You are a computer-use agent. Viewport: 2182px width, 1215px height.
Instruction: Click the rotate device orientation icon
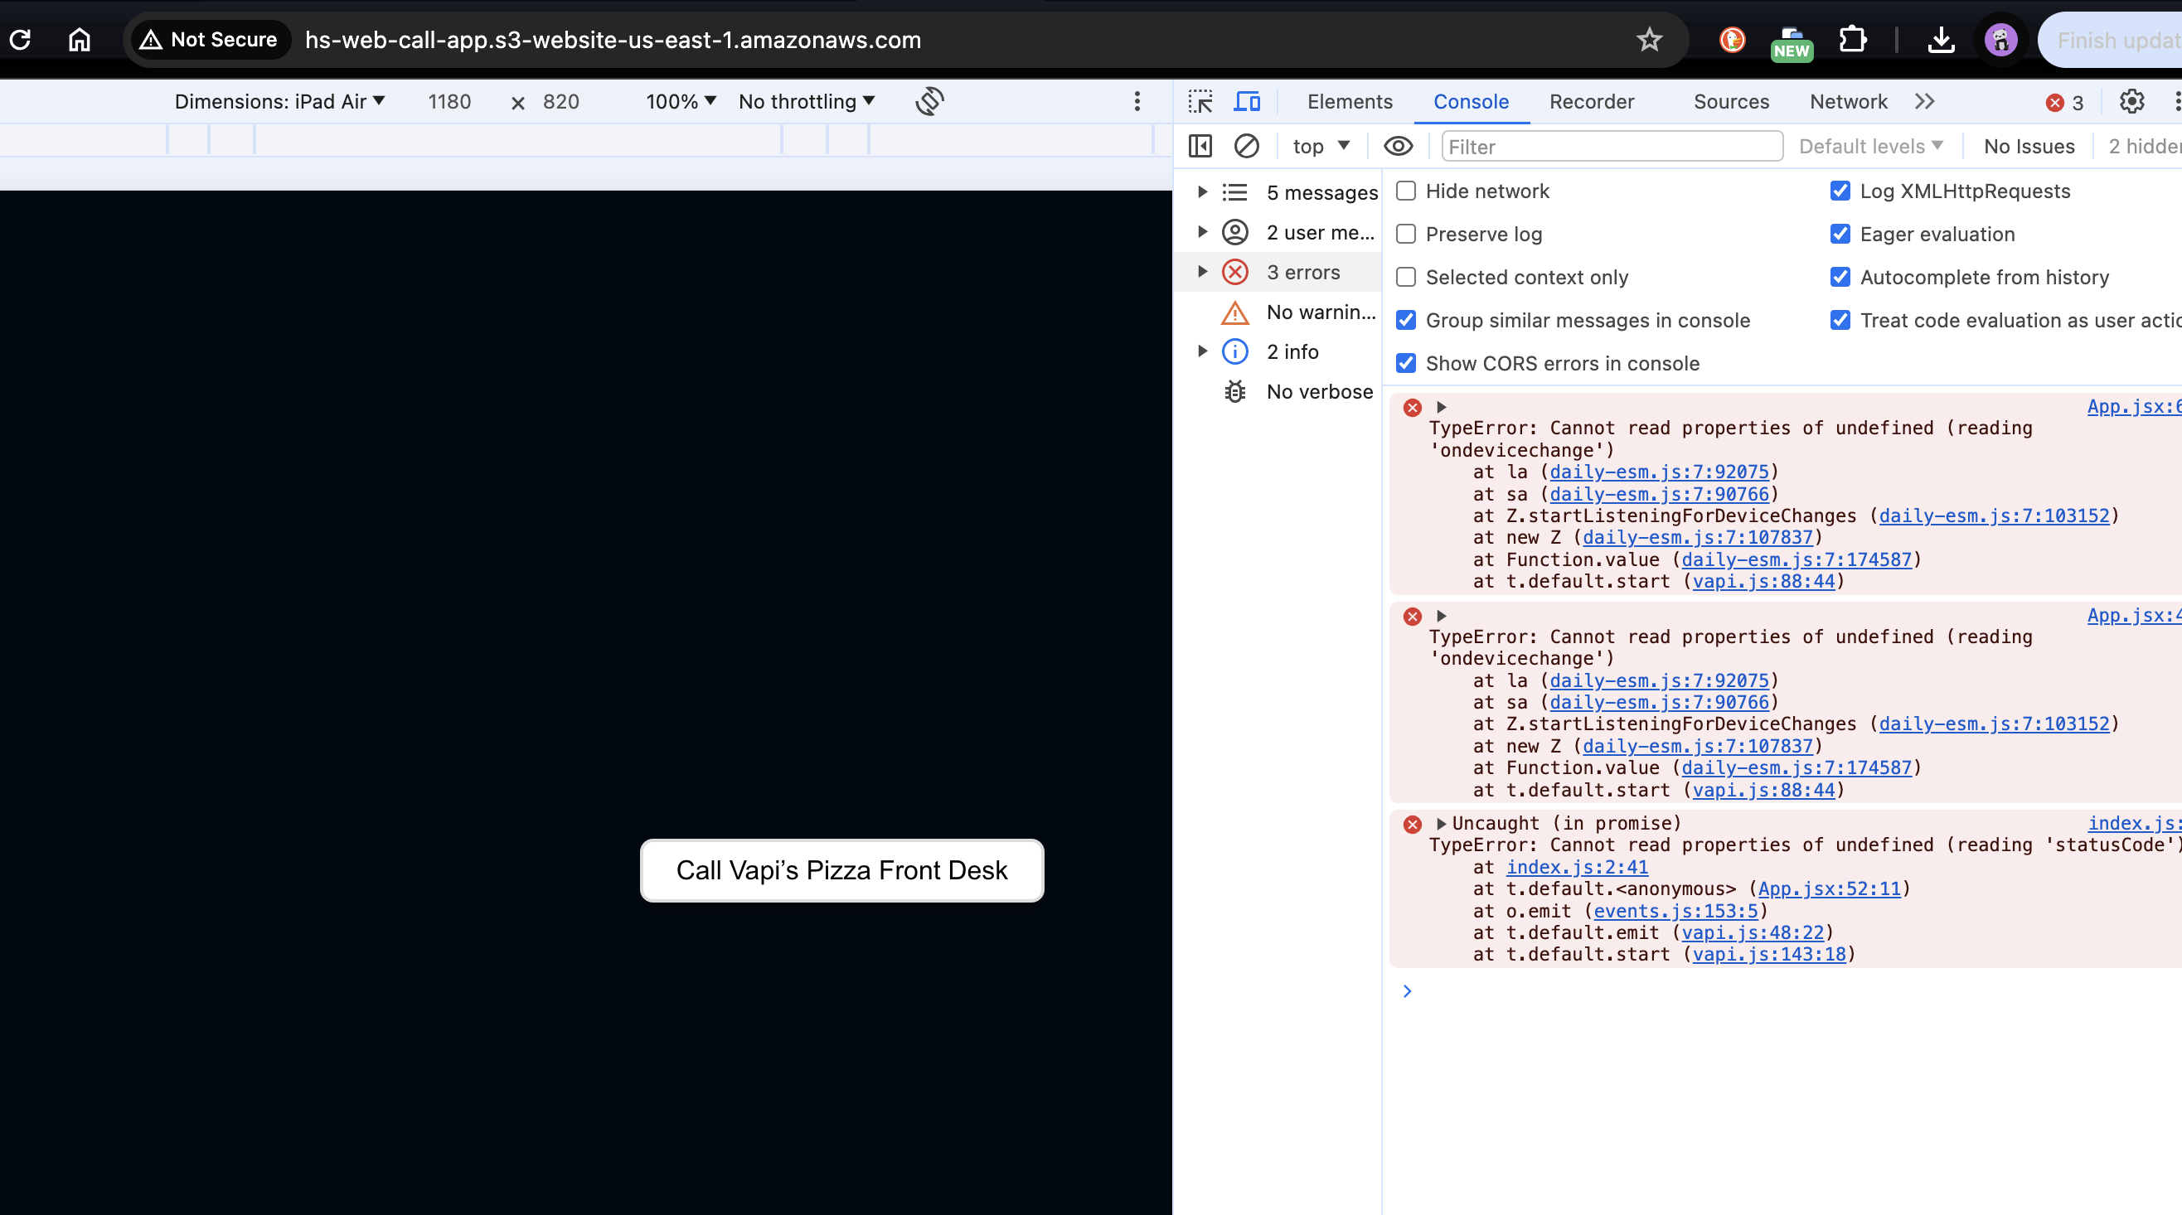[929, 102]
